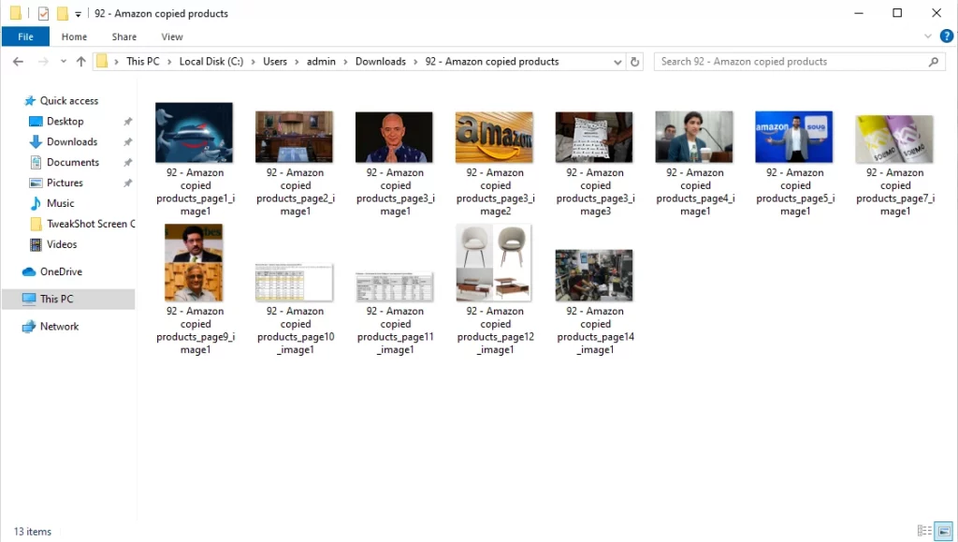
Task: Minimize the Explorer window
Action: pyautogui.click(x=859, y=13)
